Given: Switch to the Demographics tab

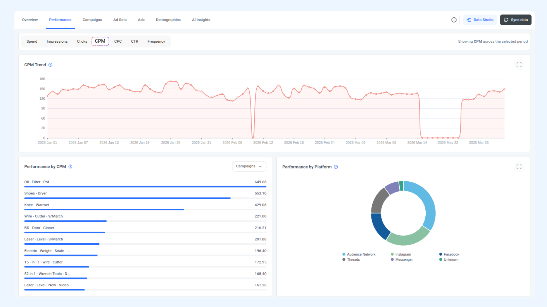Looking at the screenshot, I should coord(168,20).
